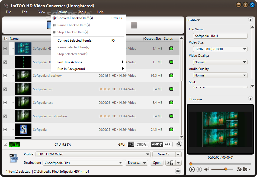Image resolution: width=257 pixels, height=177 pixels.
Task: Click the stop conversion toolbar icon
Action: point(134,25)
